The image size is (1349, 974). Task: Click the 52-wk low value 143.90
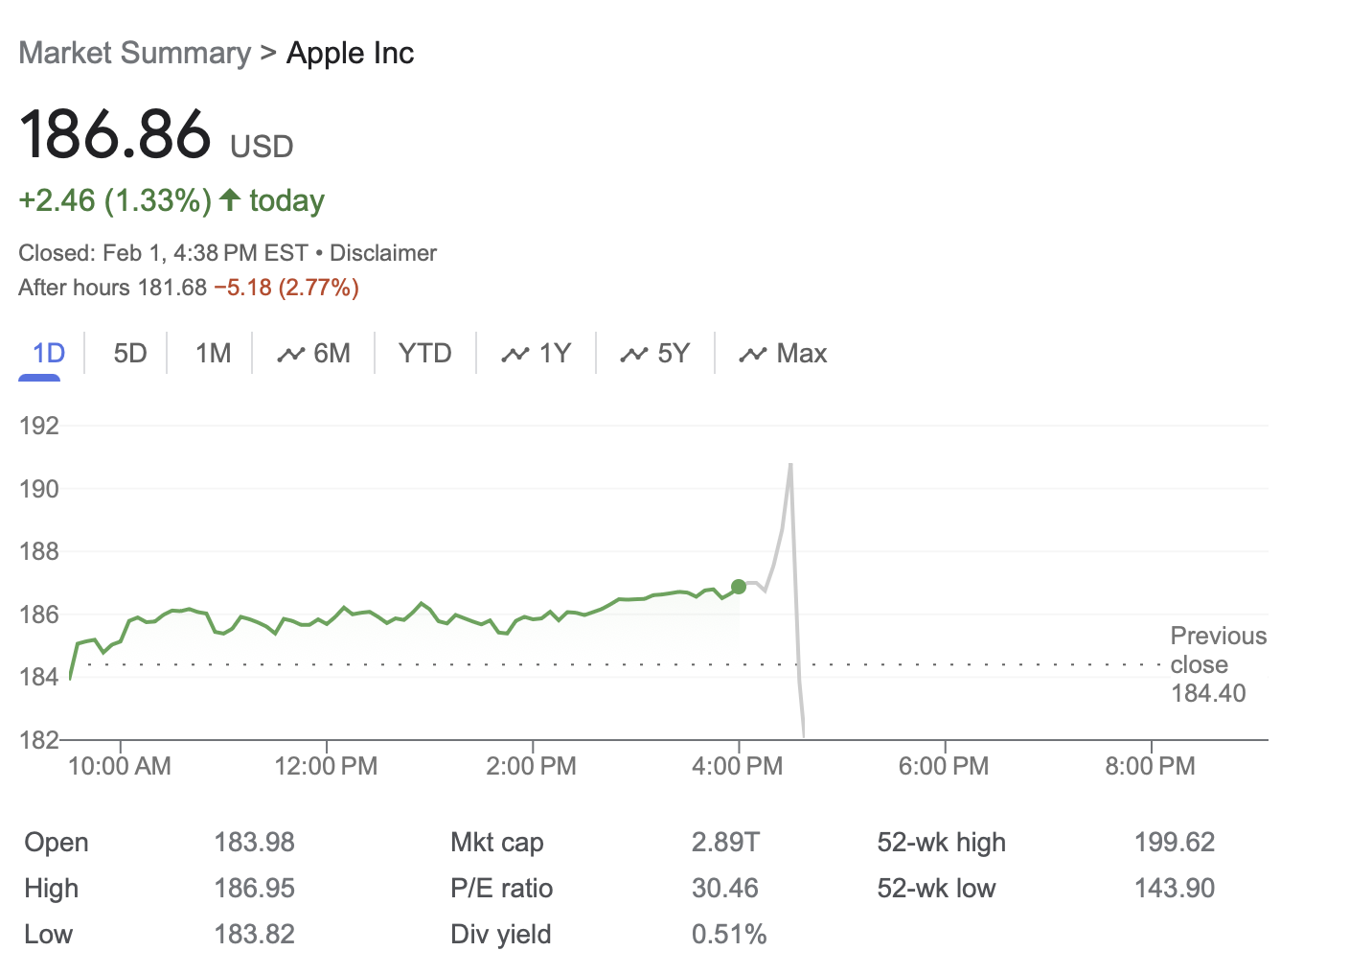[x=1175, y=889]
